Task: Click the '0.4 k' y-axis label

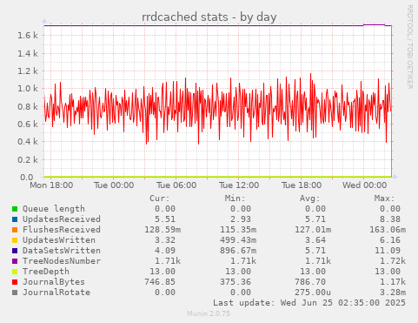Action: click(x=28, y=142)
